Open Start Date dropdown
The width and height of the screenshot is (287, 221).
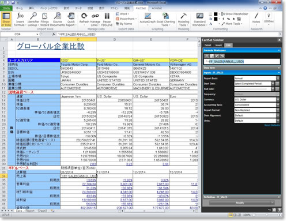point(273,84)
